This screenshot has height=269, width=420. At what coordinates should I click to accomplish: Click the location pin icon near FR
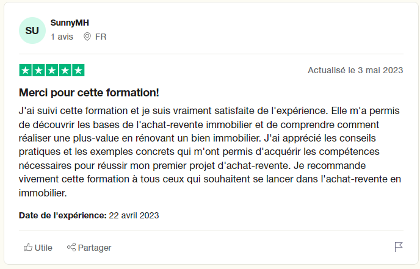(87, 37)
